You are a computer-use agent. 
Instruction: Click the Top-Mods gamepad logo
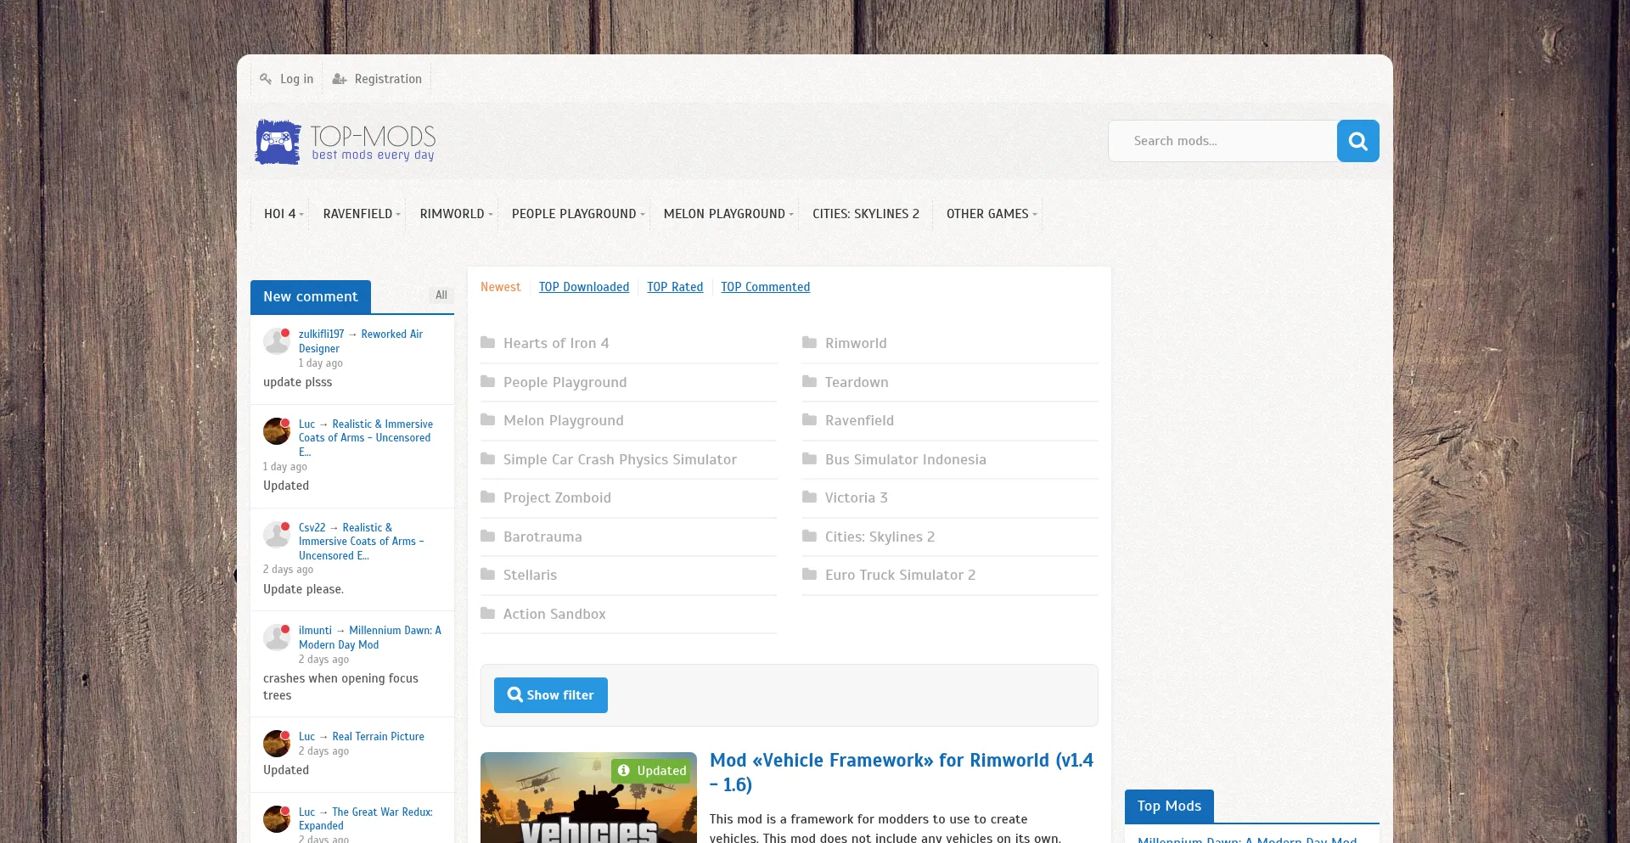pyautogui.click(x=278, y=142)
